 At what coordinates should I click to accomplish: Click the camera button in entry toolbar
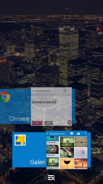(x=54, y=102)
